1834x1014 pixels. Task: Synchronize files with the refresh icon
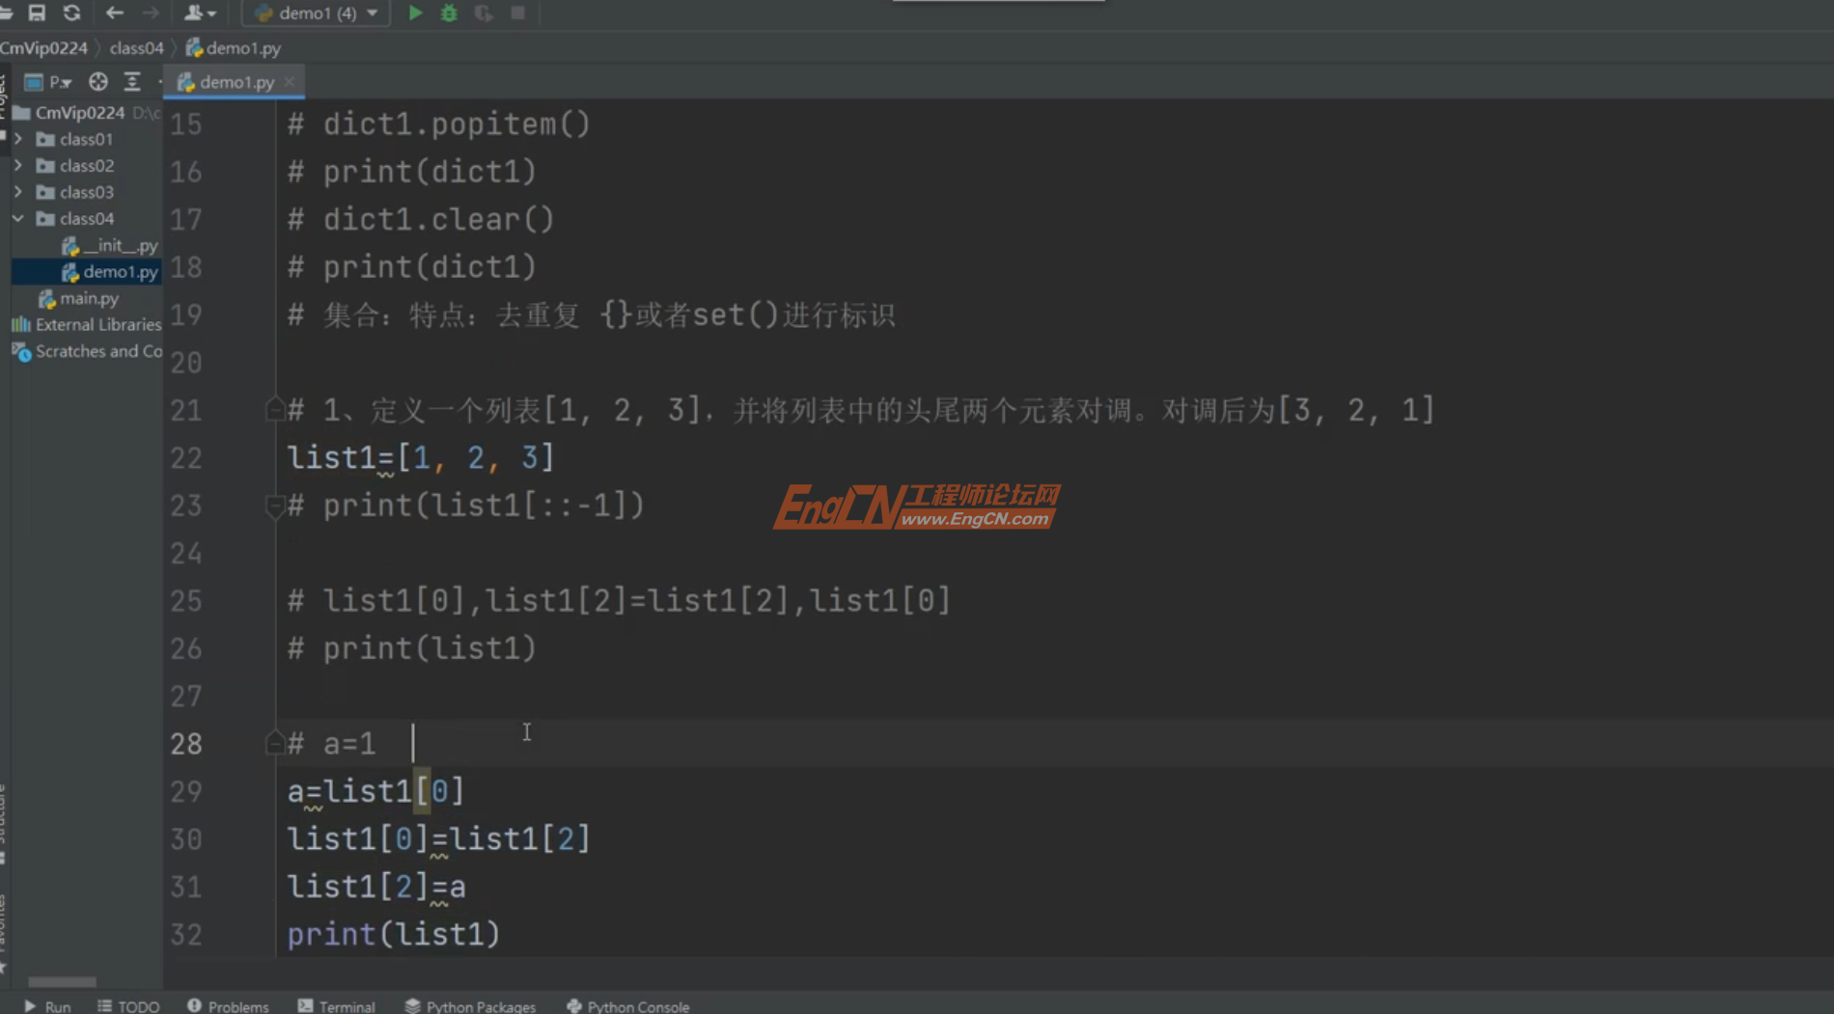pyautogui.click(x=70, y=14)
